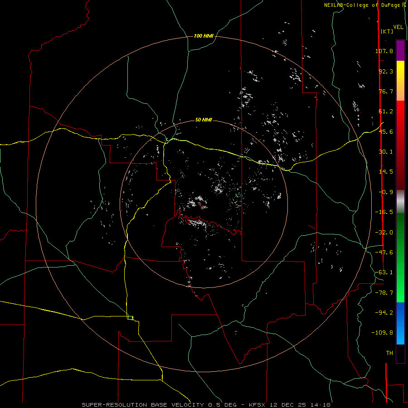Select the 30.1 legend value
The width and height of the screenshot is (408, 408).
point(386,152)
